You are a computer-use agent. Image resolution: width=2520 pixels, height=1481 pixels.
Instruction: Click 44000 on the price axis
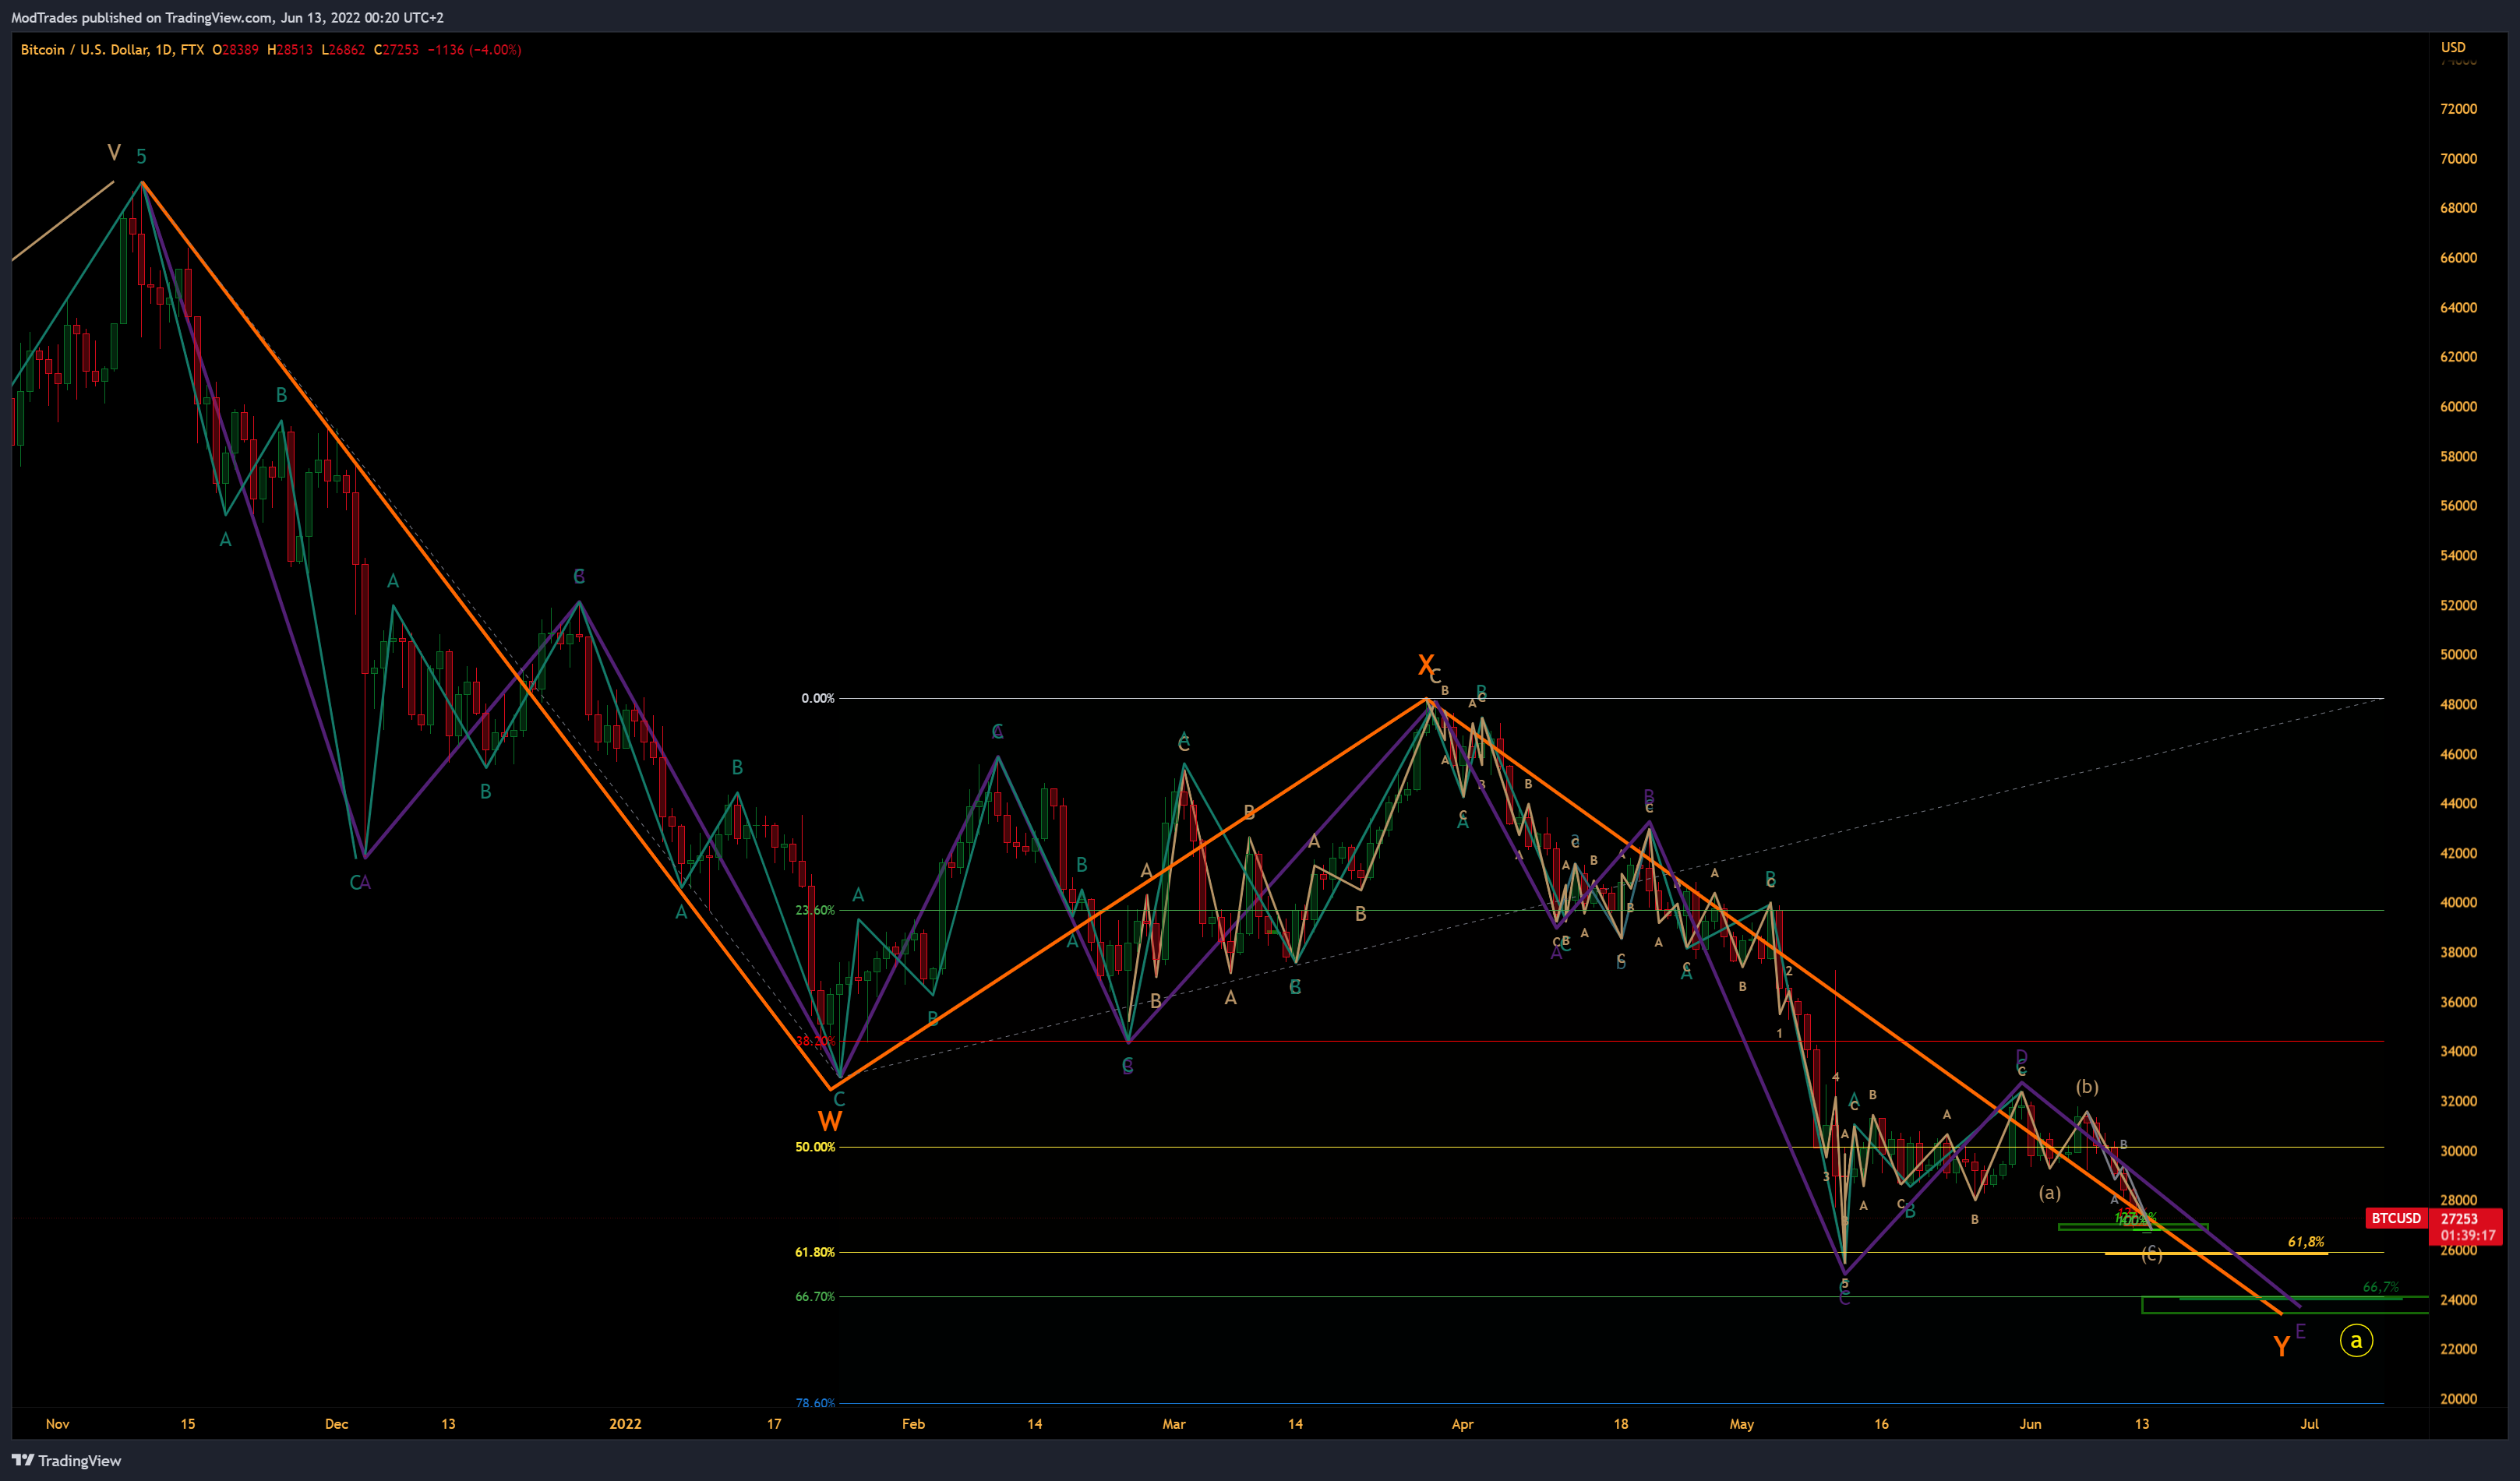pyautogui.click(x=2458, y=803)
